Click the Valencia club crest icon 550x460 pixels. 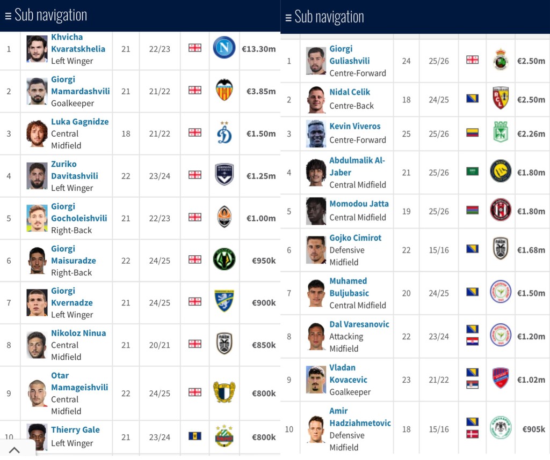click(x=224, y=90)
